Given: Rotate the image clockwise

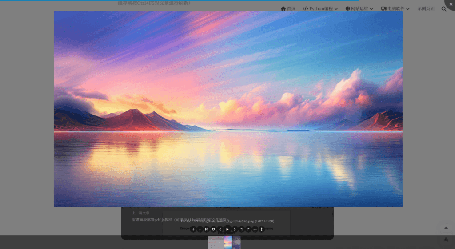Looking at the screenshot, I should click(x=248, y=229).
